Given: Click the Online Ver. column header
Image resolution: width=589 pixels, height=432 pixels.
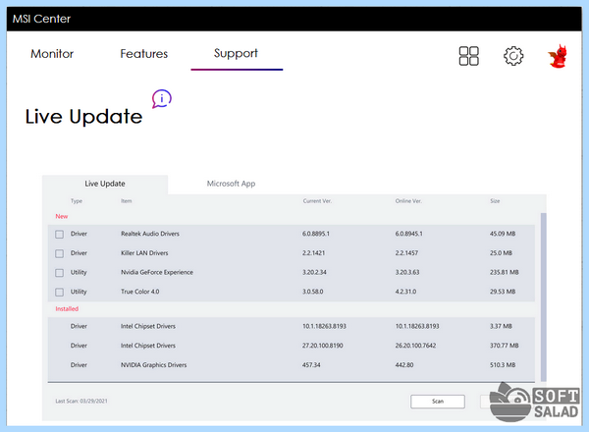Looking at the screenshot, I should [408, 201].
